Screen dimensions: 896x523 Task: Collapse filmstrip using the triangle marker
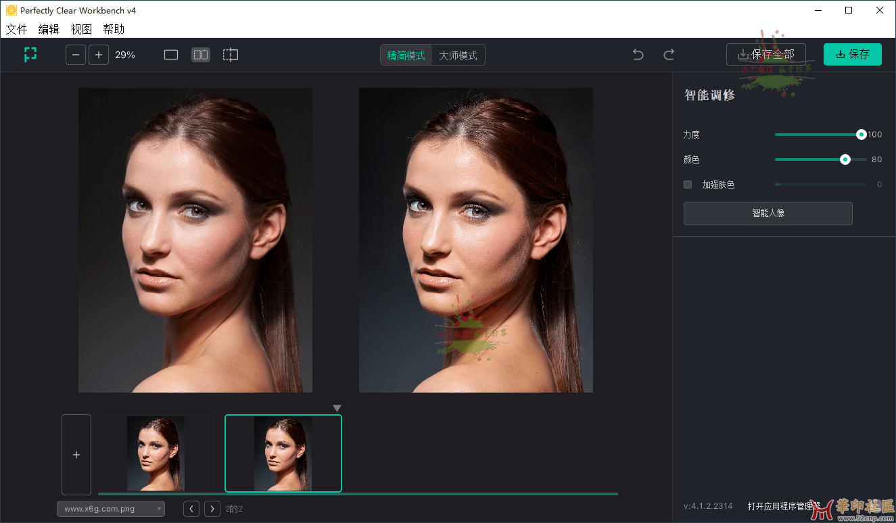tap(337, 408)
